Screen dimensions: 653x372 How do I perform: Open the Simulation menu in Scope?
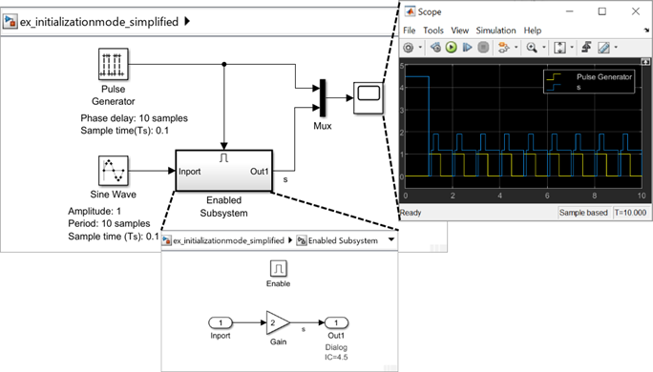495,31
